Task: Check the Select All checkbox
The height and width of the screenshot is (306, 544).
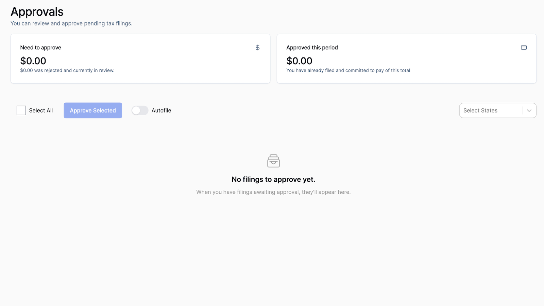Action: (21, 111)
